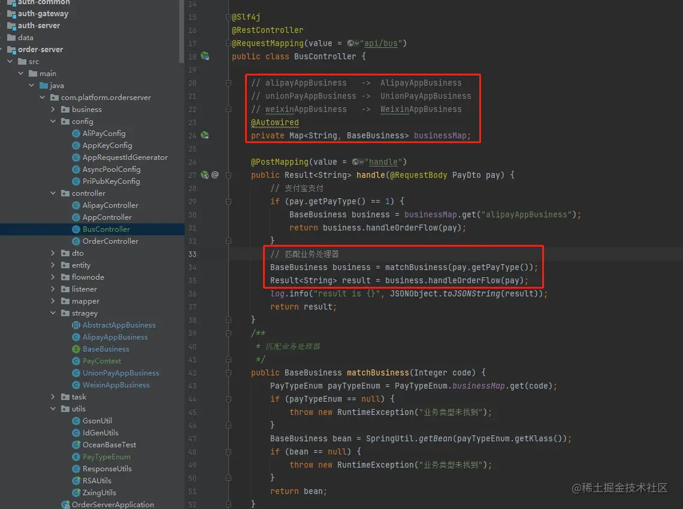The height and width of the screenshot is (509, 683).
Task: Open AsyncPoolConfig file
Action: [x=111, y=169]
